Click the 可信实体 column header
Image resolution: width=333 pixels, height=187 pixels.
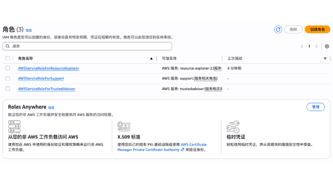pyautogui.click(x=169, y=59)
